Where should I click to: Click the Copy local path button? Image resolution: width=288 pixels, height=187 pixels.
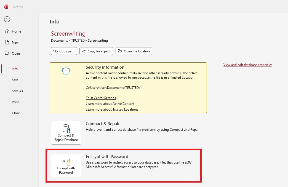point(96,51)
